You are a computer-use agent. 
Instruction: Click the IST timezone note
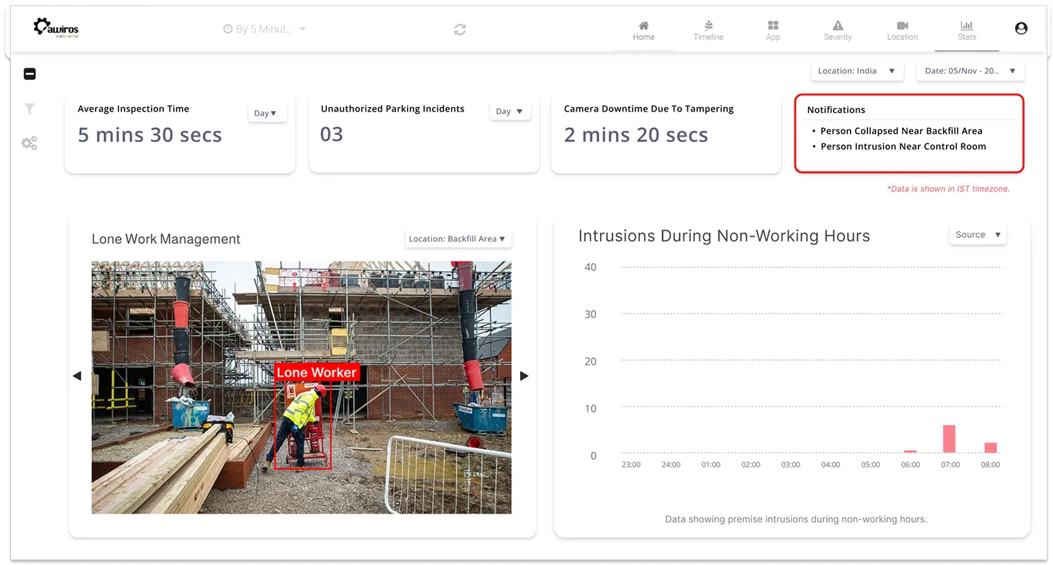[x=948, y=189]
